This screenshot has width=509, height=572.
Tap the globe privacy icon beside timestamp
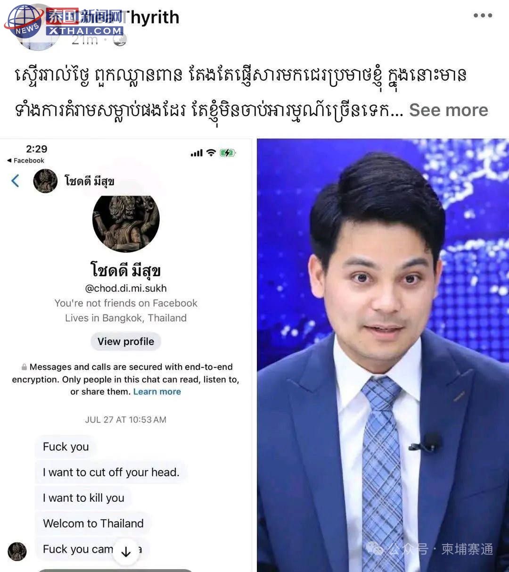click(x=120, y=41)
